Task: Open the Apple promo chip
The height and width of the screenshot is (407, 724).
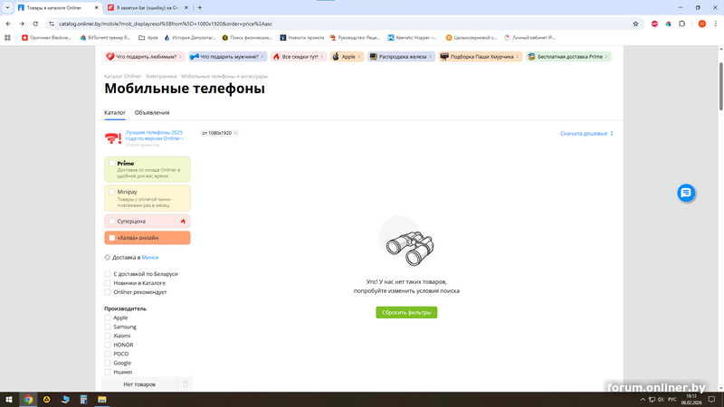Action: click(347, 57)
